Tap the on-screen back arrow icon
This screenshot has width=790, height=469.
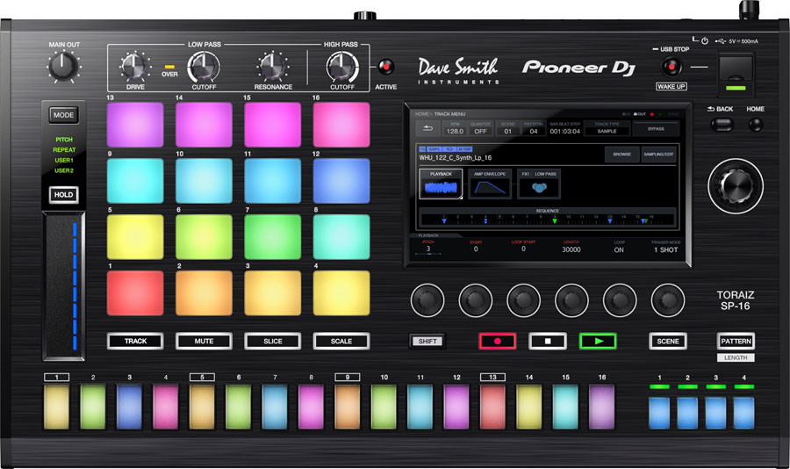click(x=428, y=128)
